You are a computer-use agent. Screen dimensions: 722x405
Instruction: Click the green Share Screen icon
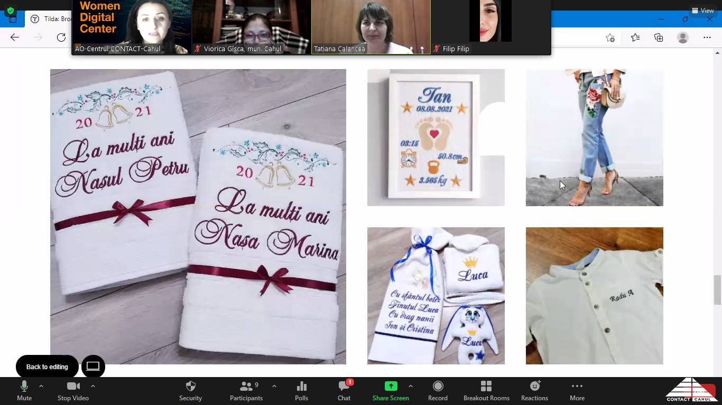pos(391,387)
